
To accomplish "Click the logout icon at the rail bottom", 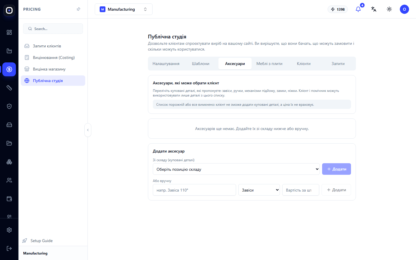I will [9, 248].
